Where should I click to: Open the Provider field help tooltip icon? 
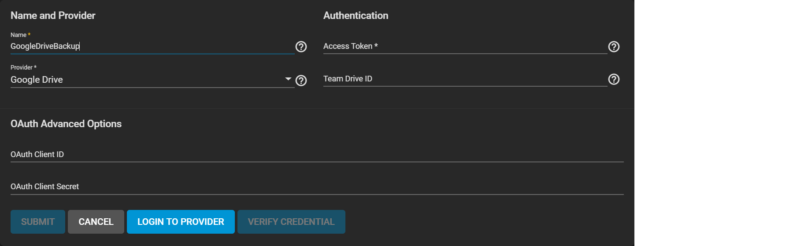pos(301,81)
